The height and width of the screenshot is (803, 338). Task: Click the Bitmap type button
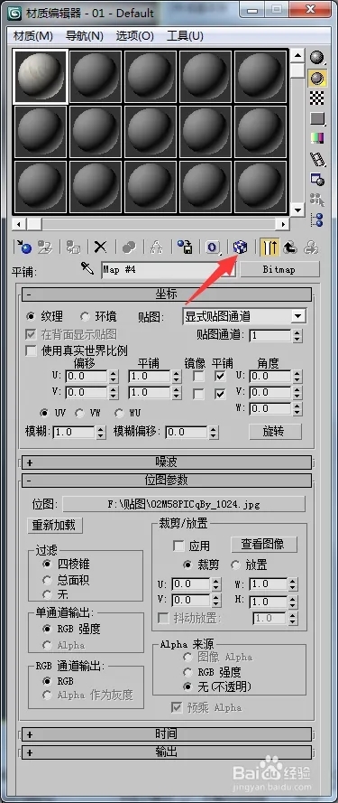[279, 269]
